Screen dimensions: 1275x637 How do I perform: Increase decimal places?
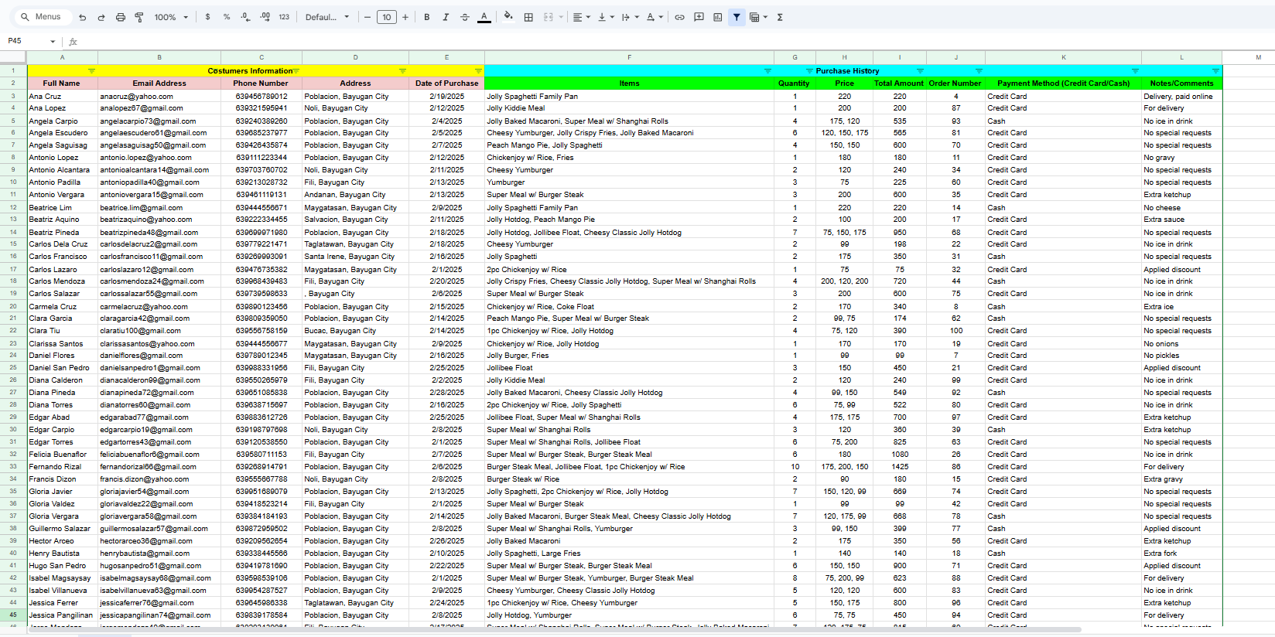pyautogui.click(x=265, y=17)
